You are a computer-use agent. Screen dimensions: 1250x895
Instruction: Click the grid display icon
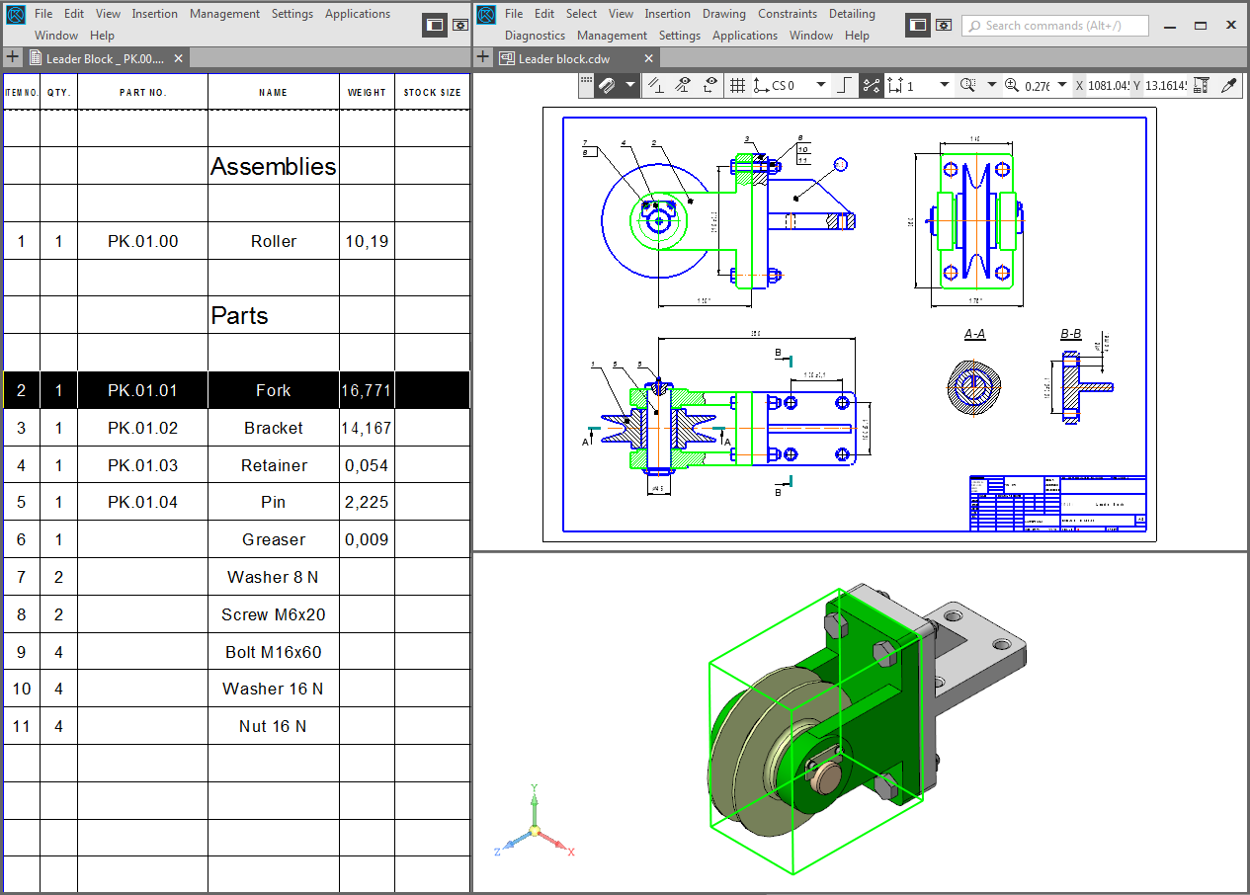[737, 86]
